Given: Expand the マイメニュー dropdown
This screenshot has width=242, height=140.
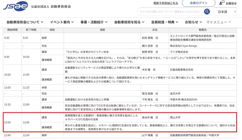Looking at the screenshot, I should tap(219, 22).
